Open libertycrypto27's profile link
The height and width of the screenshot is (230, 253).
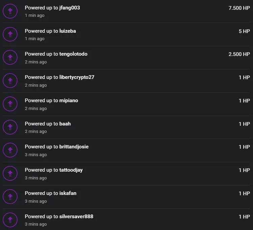(x=77, y=77)
